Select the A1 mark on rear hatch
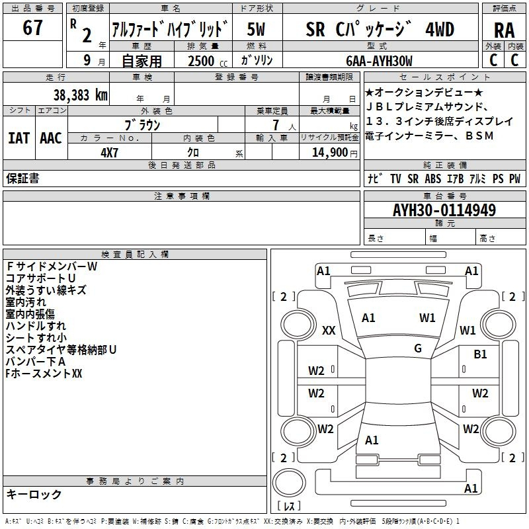This screenshot has width=529, height=529. coord(372,440)
